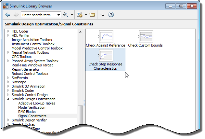Select the Check Against Reference block icon
205x139 pixels.
pos(106,36)
